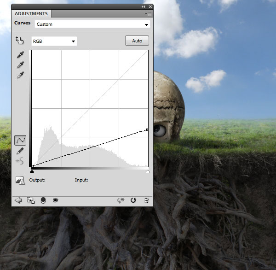Select the curve's bottom left endpoint

pos(32,166)
